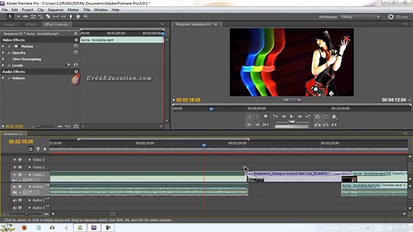Reset the Motion effect
The image size is (413, 232).
click(x=76, y=46)
